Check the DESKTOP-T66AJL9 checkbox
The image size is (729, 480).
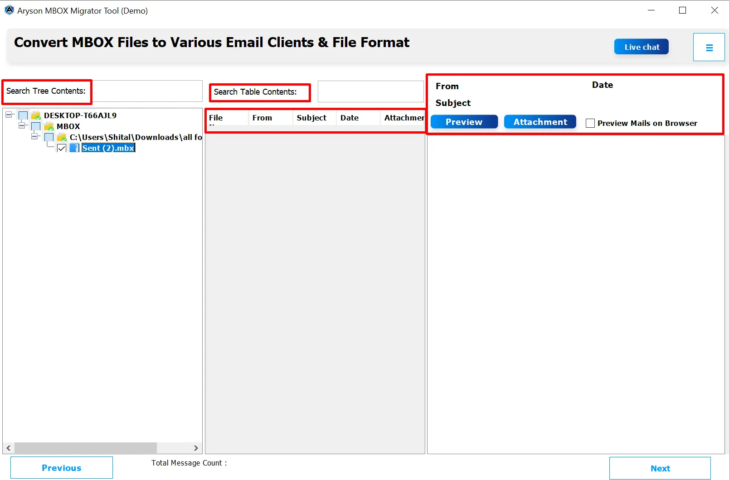23,115
